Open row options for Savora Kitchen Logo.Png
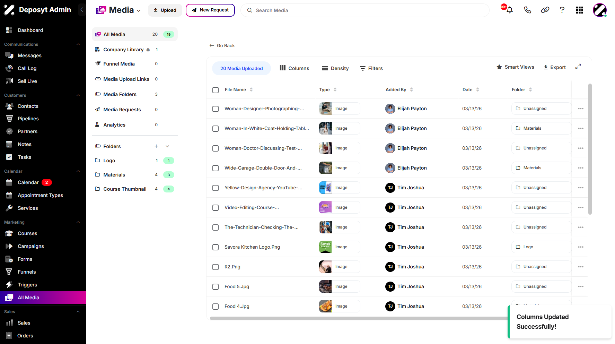This screenshot has height=344, width=615. pyautogui.click(x=581, y=247)
